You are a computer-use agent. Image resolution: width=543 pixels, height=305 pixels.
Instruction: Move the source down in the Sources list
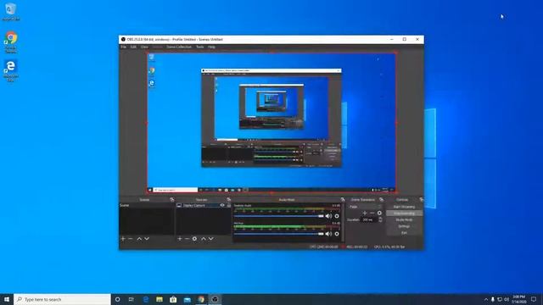[211, 239]
